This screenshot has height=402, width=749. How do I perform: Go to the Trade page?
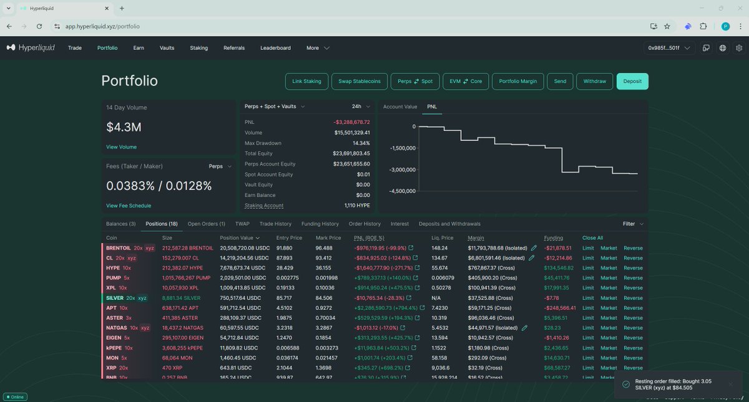tap(74, 48)
